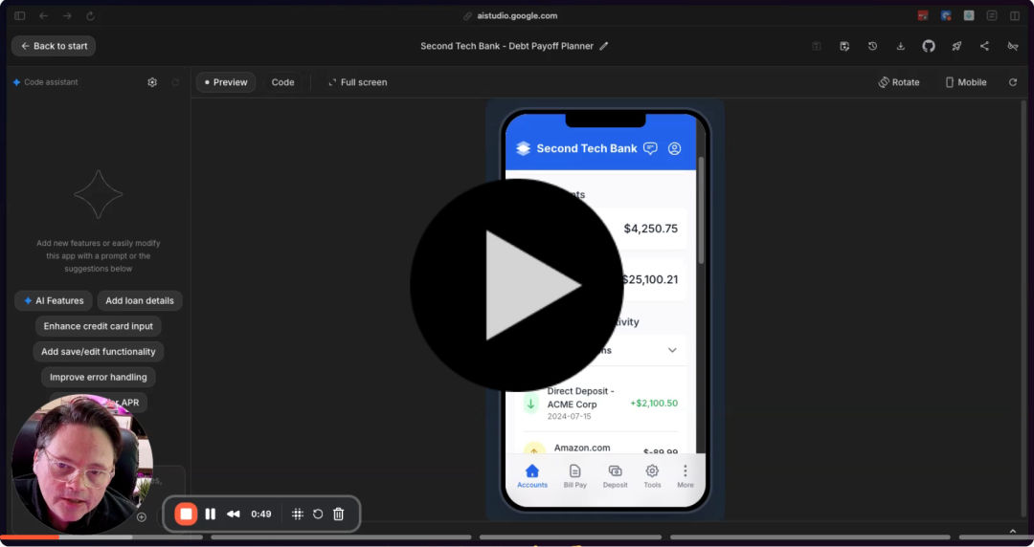Click the pencil icon to rename project
Viewport: 1034px width, 547px height.
604,46
